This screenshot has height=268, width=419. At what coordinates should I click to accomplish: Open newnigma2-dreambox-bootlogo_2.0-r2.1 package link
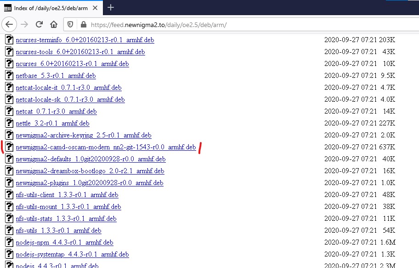90,171
